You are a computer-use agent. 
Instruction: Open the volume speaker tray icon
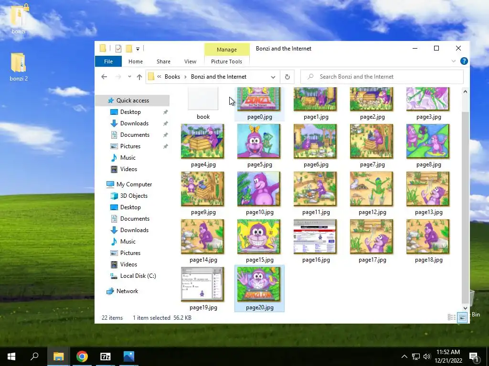click(427, 356)
